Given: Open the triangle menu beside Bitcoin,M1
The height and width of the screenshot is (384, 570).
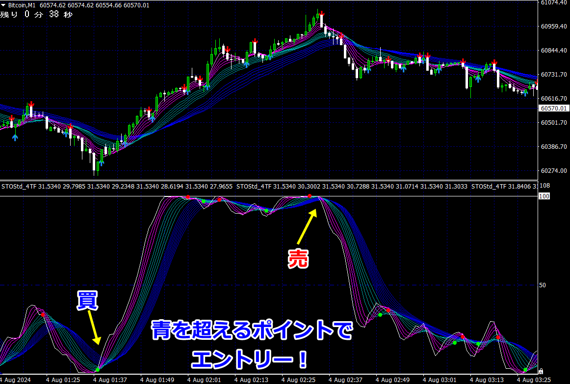Looking at the screenshot, I should click(x=3, y=5).
